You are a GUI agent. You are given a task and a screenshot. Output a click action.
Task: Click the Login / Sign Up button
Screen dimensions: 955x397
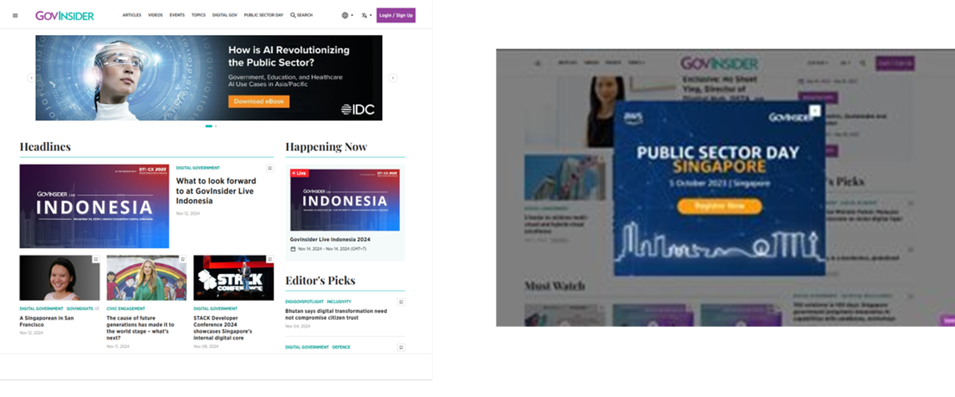pos(395,15)
